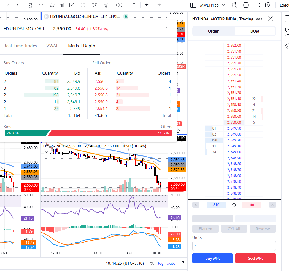Click the layout grid icon beside MWDH155
The image size is (289, 271).
193,5
